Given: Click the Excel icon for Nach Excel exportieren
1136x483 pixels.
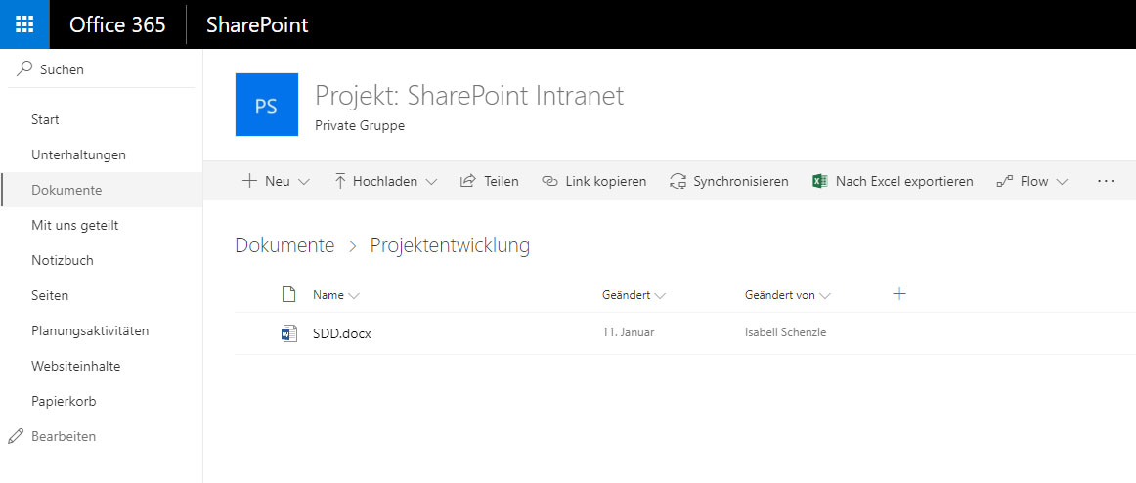Looking at the screenshot, I should click(820, 181).
